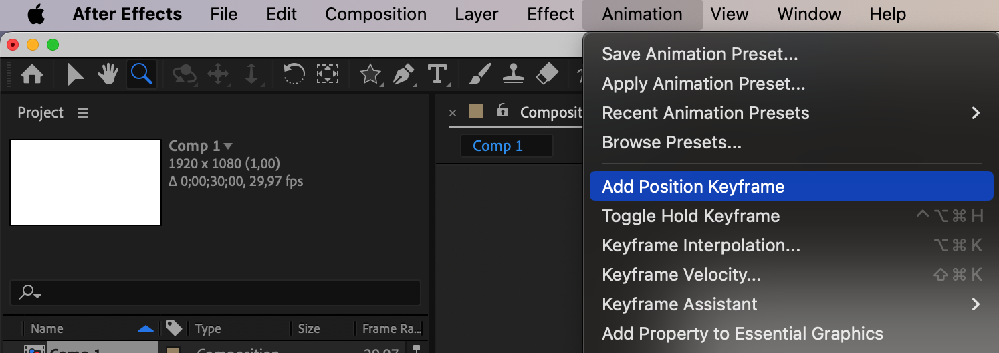This screenshot has height=353, width=999.
Task: Select the Selection arrow tool
Action: tap(76, 74)
